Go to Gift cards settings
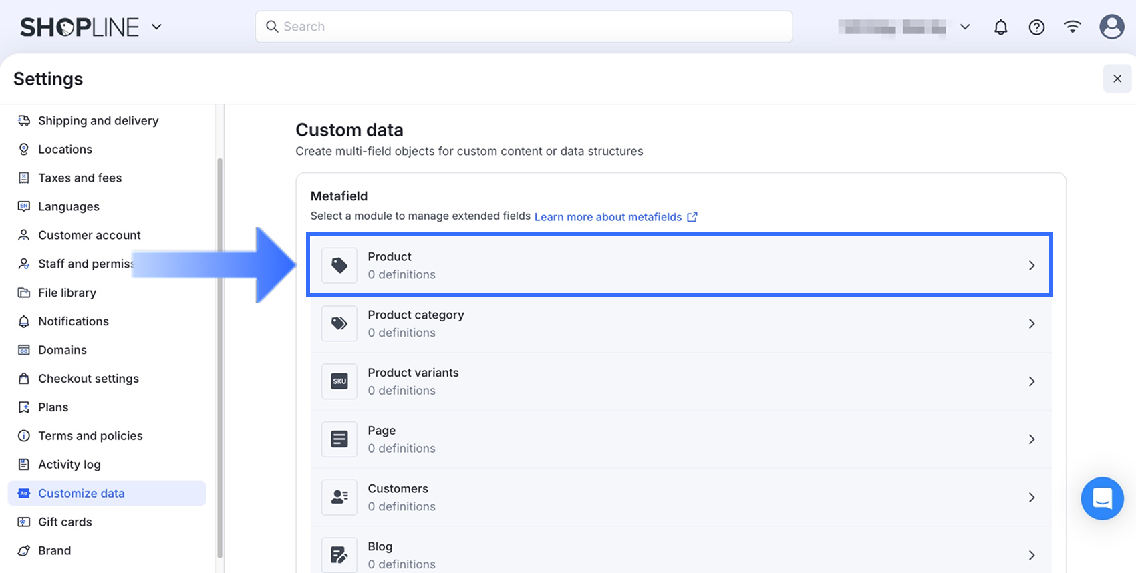Screen dimensions: 1136x573 pos(65,522)
